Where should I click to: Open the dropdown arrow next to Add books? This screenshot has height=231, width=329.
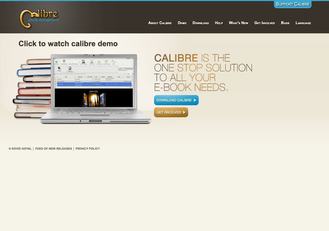[60, 62]
